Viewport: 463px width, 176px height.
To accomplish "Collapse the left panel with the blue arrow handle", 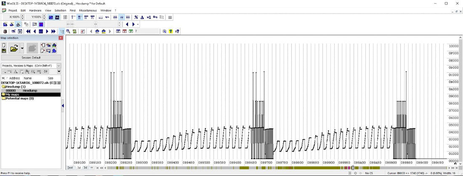I will [63, 106].
